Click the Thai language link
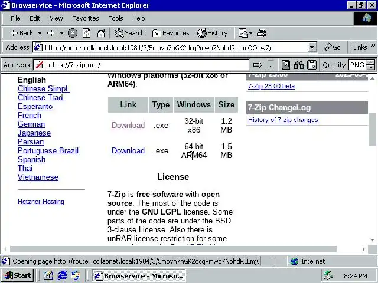 pyautogui.click(x=25, y=169)
